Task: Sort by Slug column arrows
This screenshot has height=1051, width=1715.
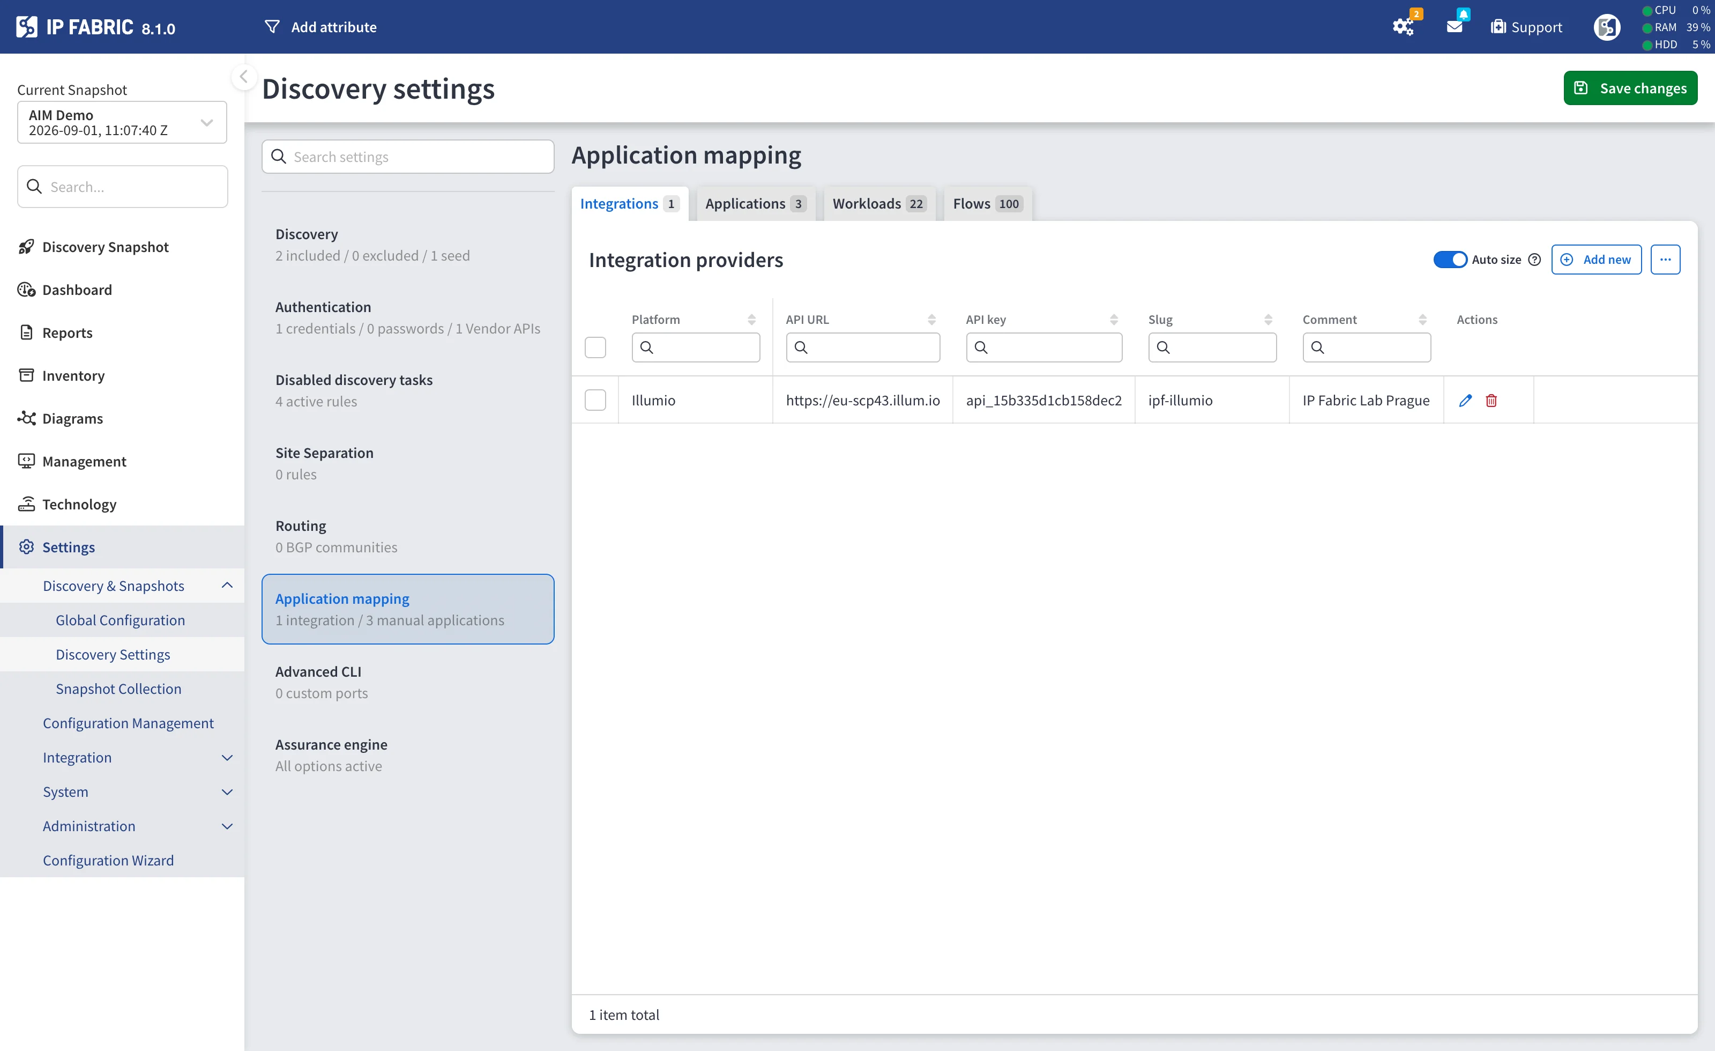Action: [x=1268, y=319]
